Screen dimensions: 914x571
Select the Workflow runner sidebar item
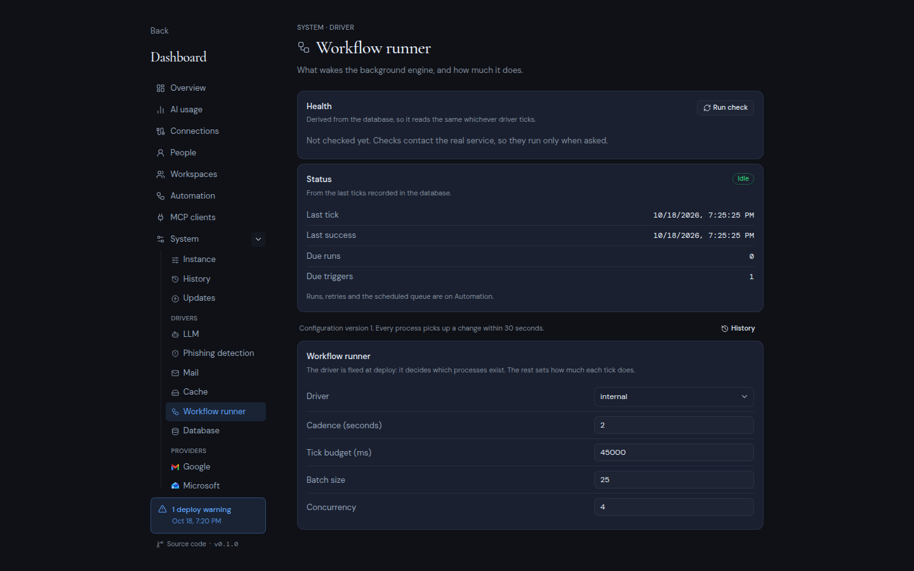click(216, 412)
